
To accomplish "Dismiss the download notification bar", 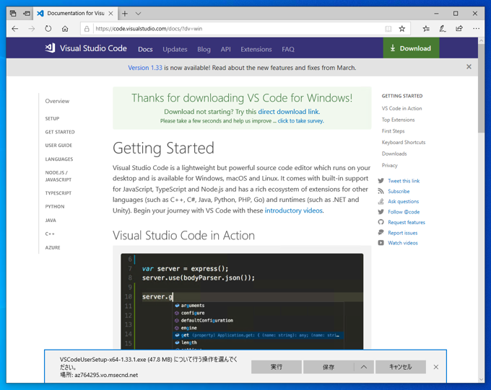I will pyautogui.click(x=436, y=367).
